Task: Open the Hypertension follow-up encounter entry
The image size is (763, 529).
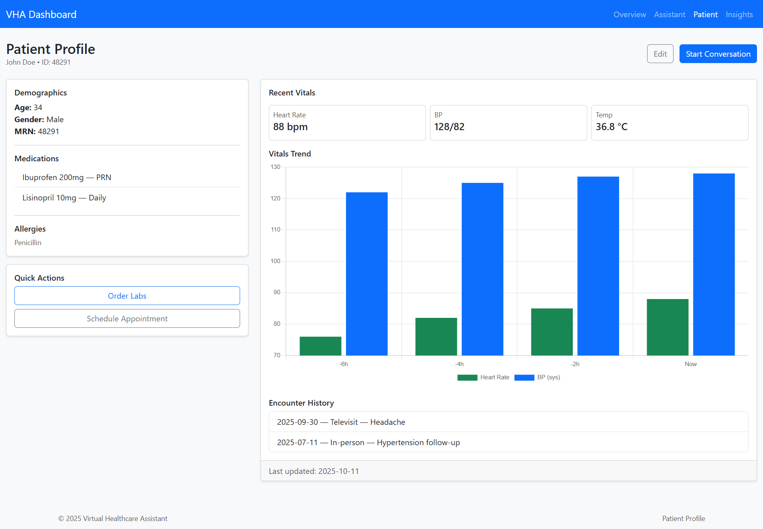Action: tap(368, 442)
